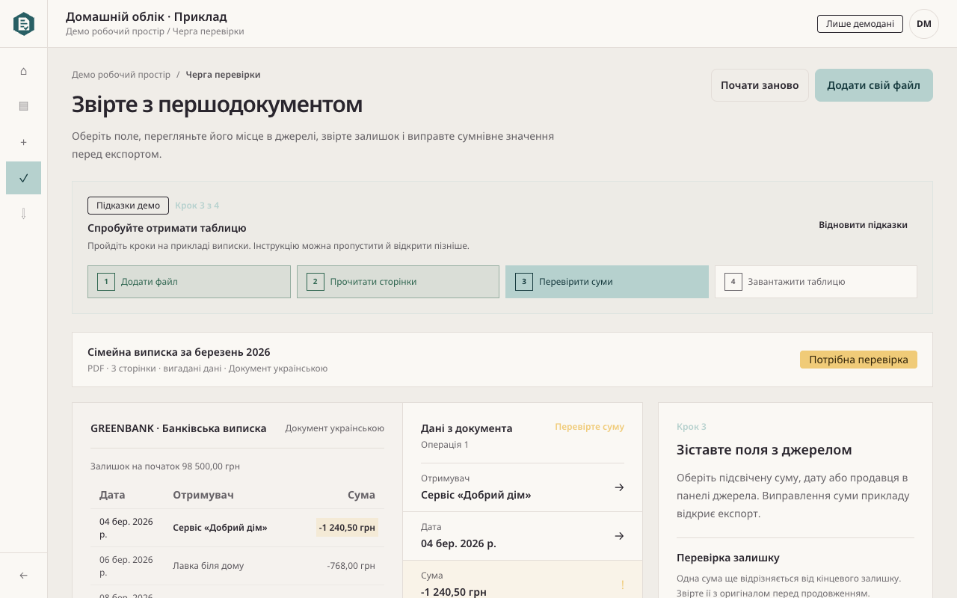The width and height of the screenshot is (957, 598).
Task: Click the Перевірка залишку heading
Action: (x=728, y=558)
